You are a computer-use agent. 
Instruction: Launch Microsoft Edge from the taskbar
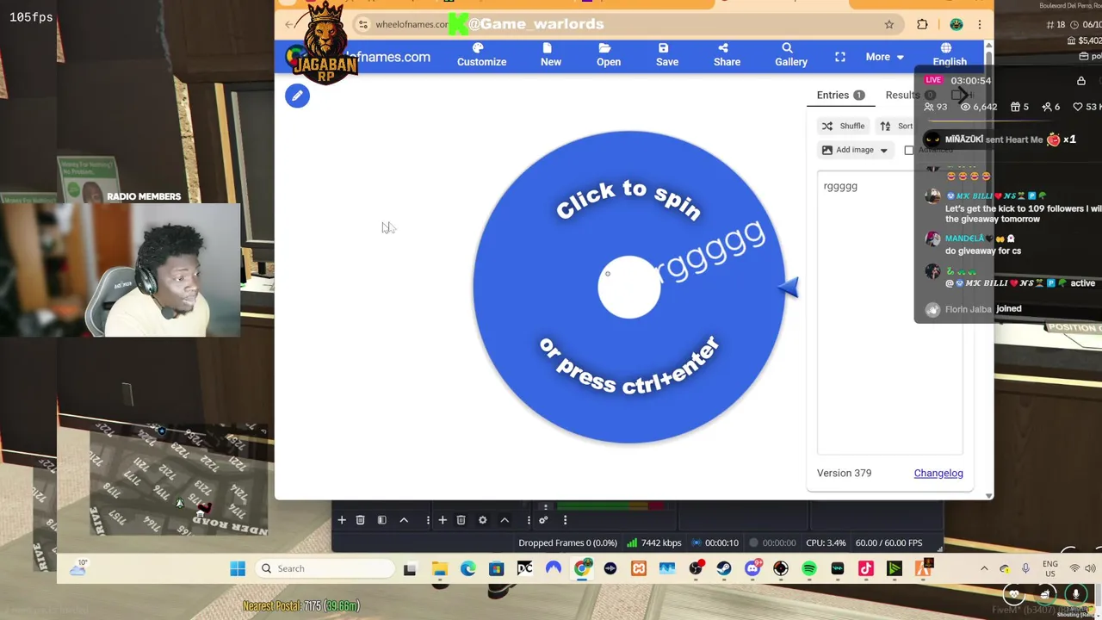(467, 568)
